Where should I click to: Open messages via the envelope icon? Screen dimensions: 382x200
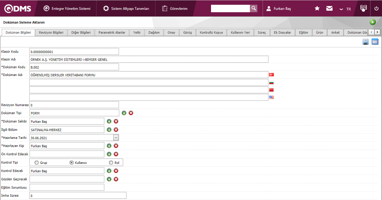coord(329,9)
